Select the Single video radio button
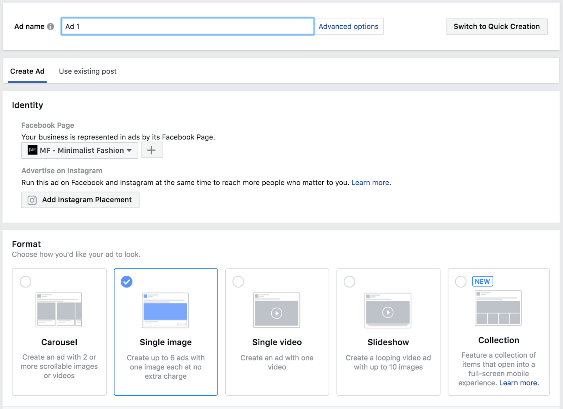This screenshot has width=563, height=409. pos(238,282)
